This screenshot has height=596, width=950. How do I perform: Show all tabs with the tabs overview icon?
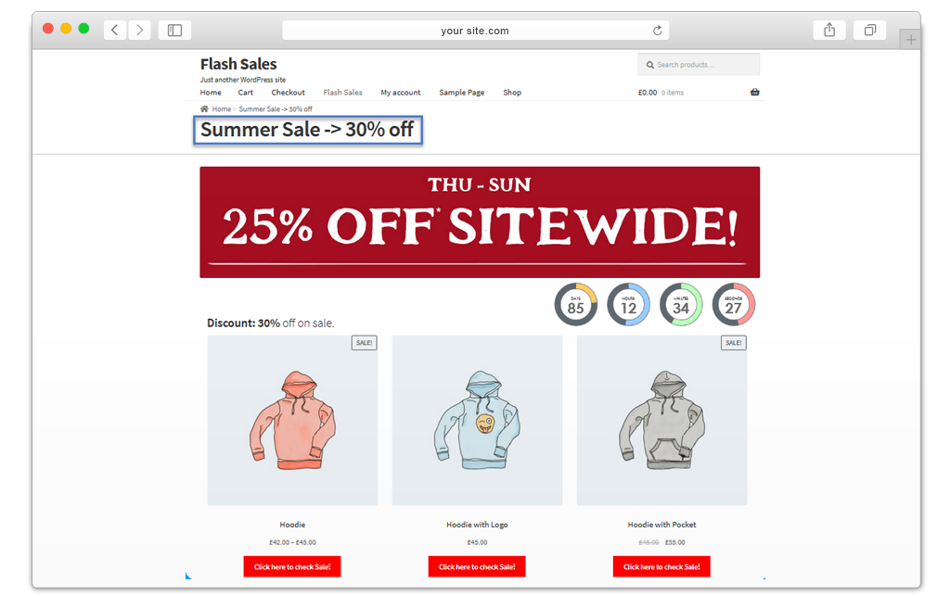click(869, 30)
